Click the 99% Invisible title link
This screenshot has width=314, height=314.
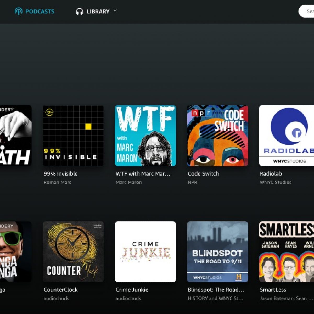tap(61, 173)
